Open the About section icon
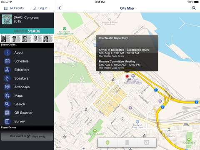Screen dimensions: 200x150 pos(7,52)
